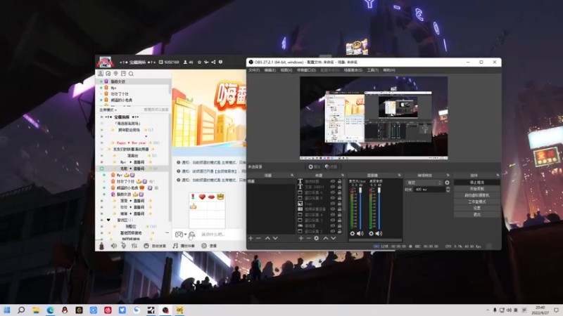Select the location pin icon in YY sidebar
The image size is (563, 316).
click(115, 74)
